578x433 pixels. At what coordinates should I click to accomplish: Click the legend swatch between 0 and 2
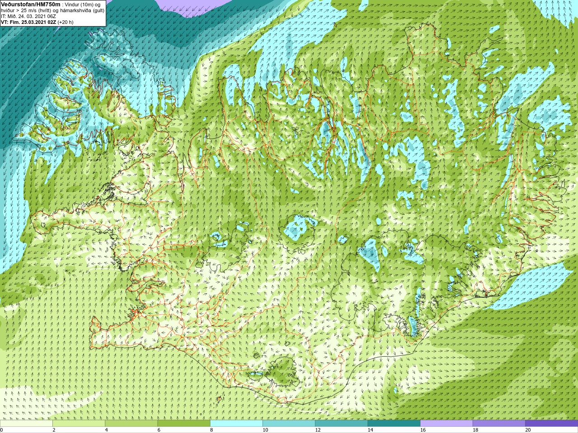(26, 424)
